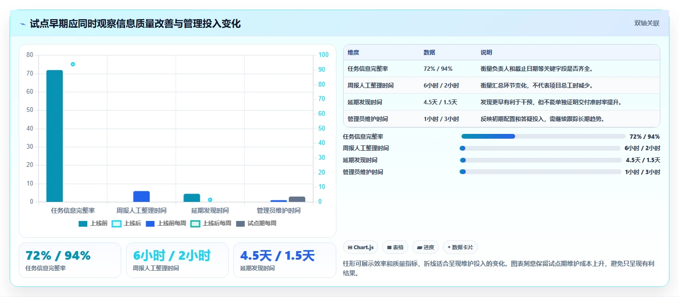Click the 任务信息完整率 progress bar

pos(543,136)
